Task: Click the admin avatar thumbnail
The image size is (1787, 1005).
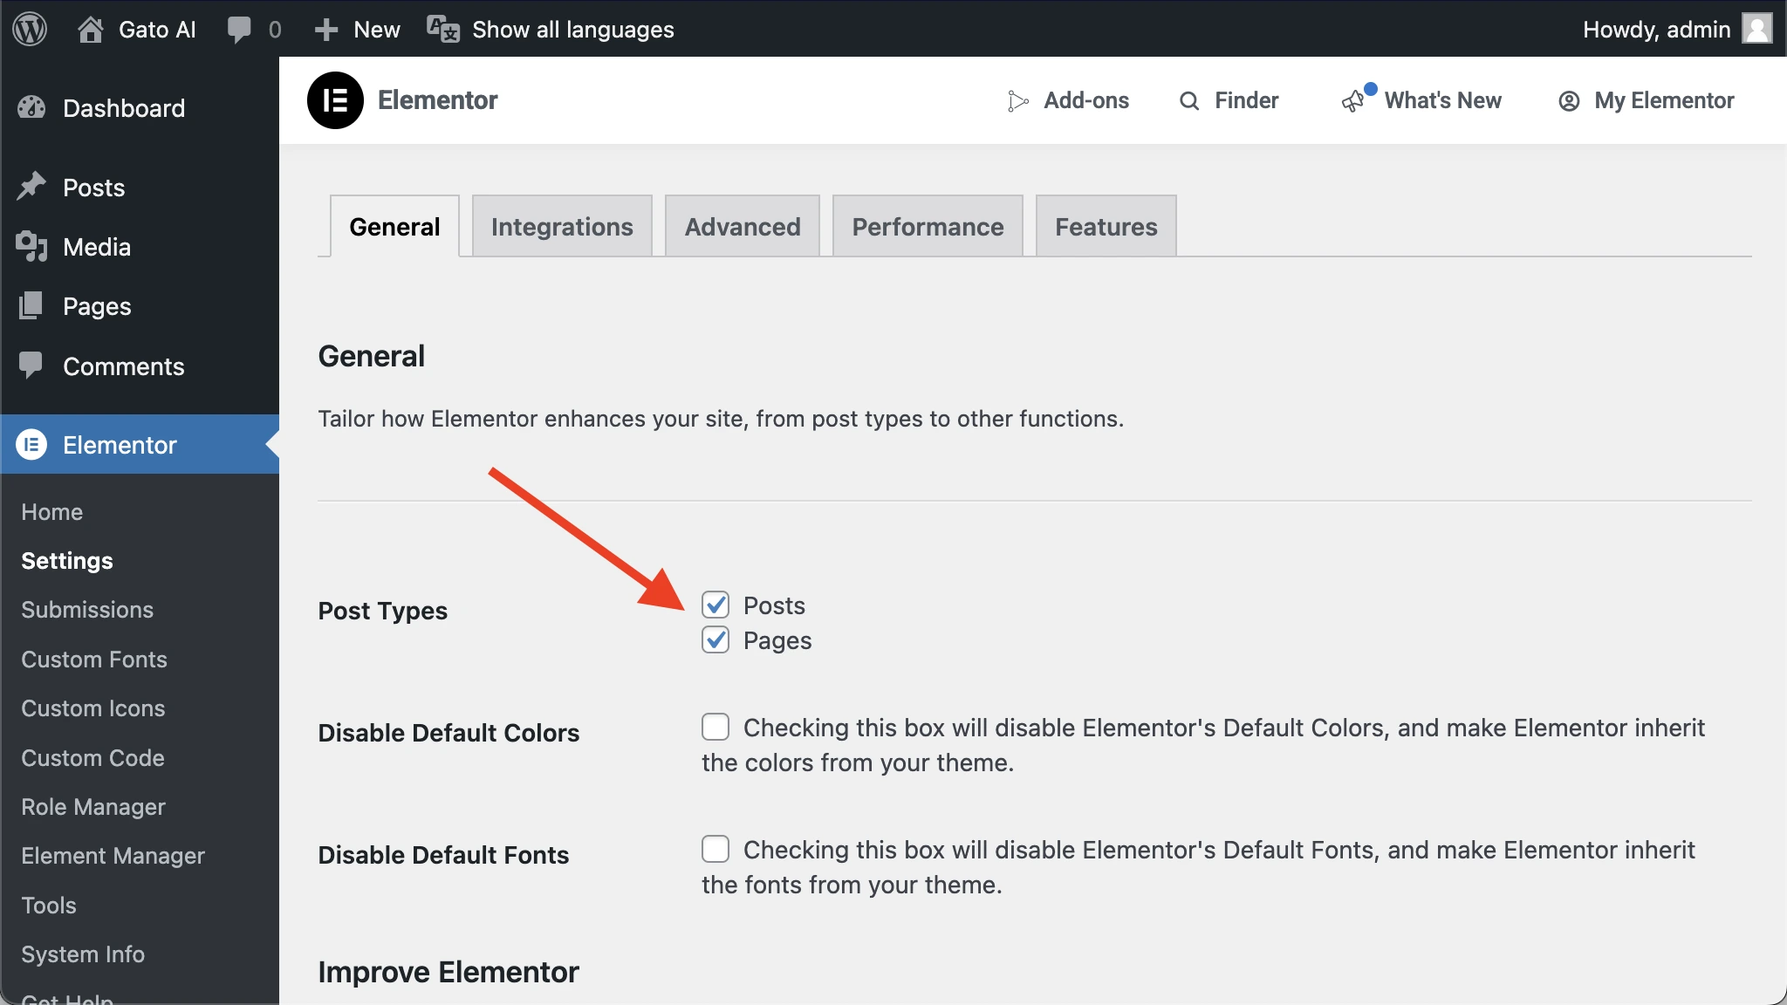Action: pos(1756,29)
